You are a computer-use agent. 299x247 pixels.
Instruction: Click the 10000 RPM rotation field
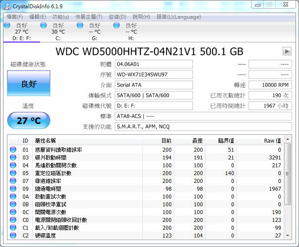tap(270, 85)
